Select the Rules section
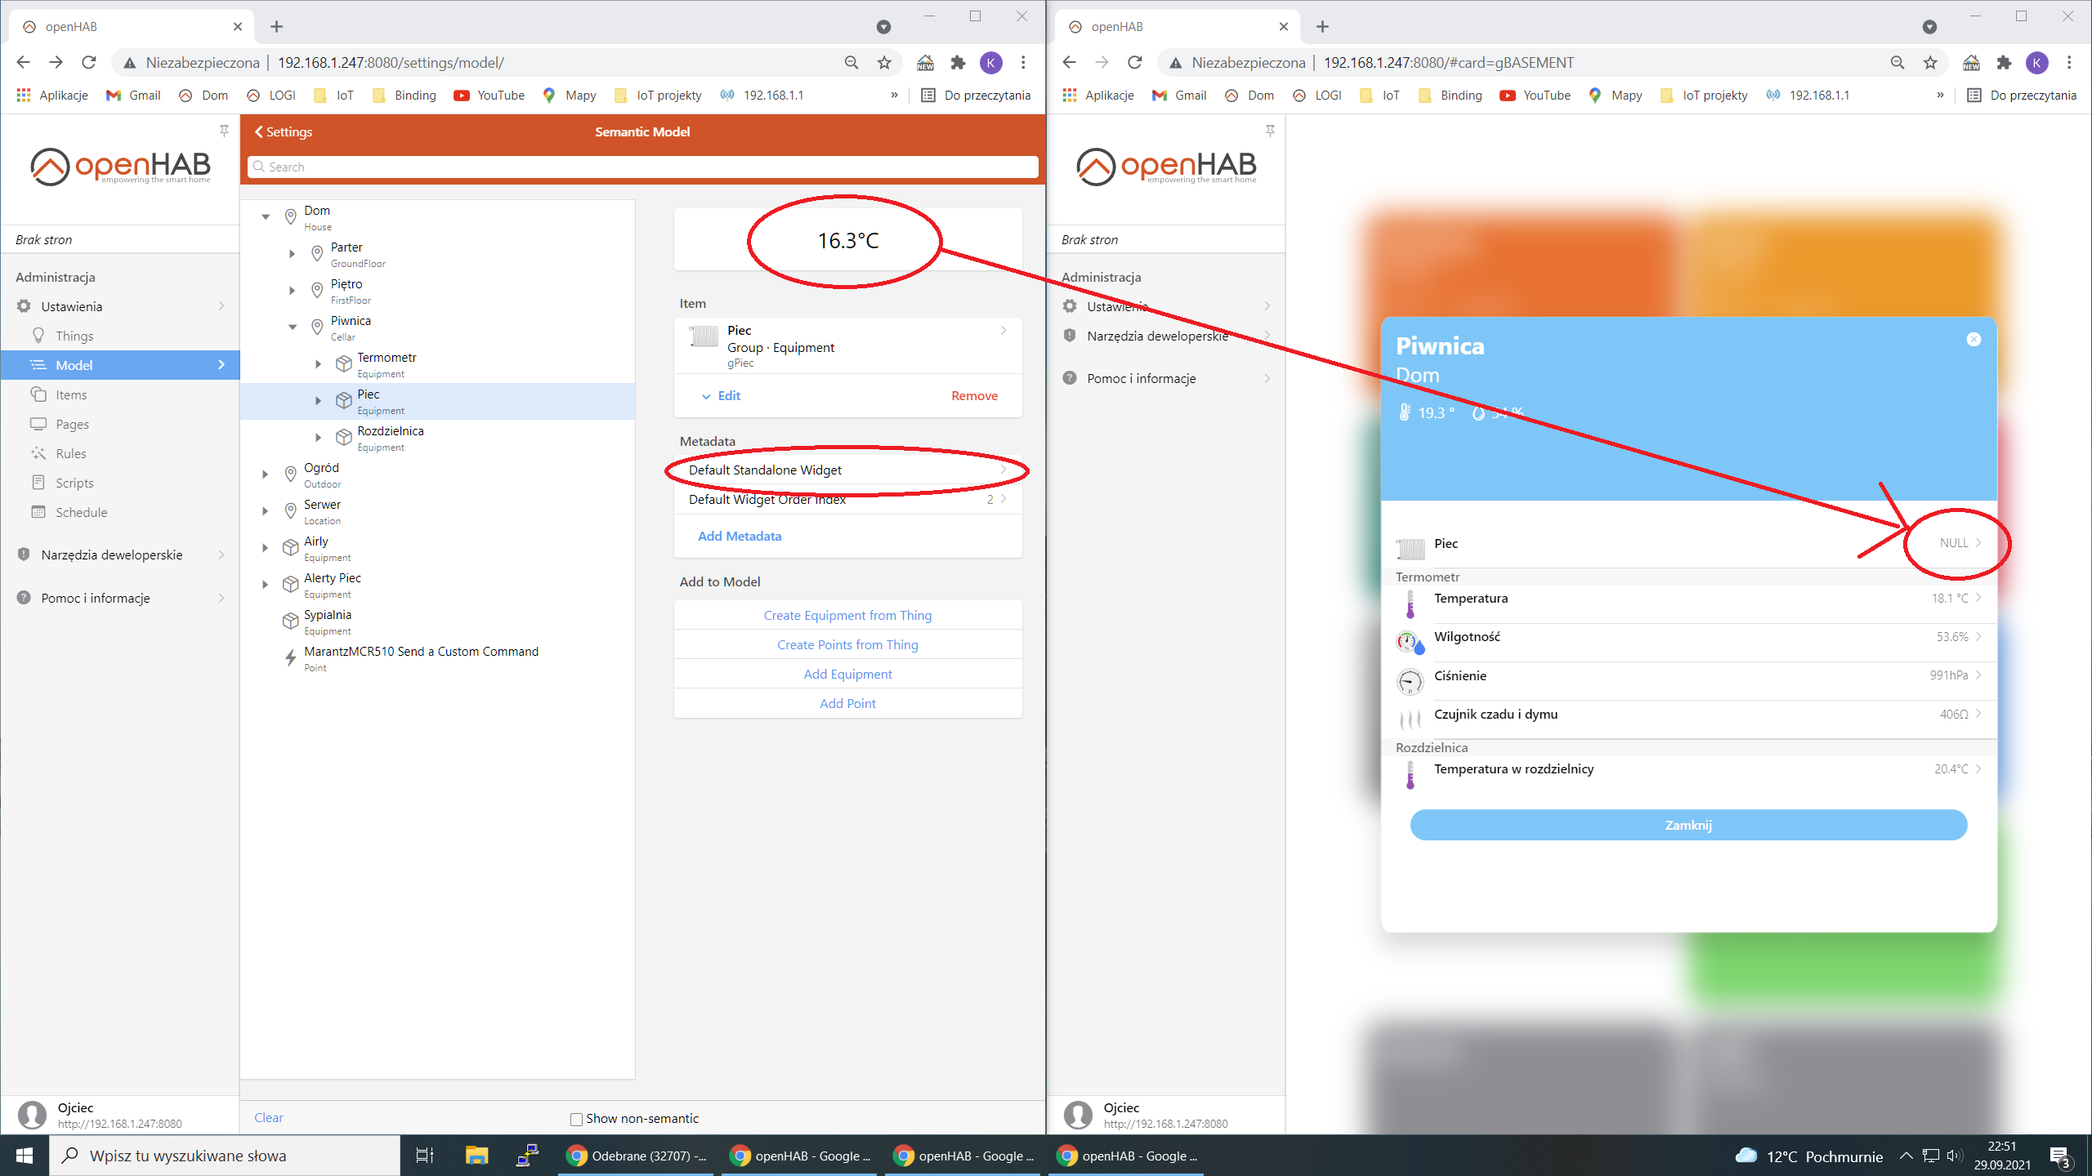 (70, 453)
